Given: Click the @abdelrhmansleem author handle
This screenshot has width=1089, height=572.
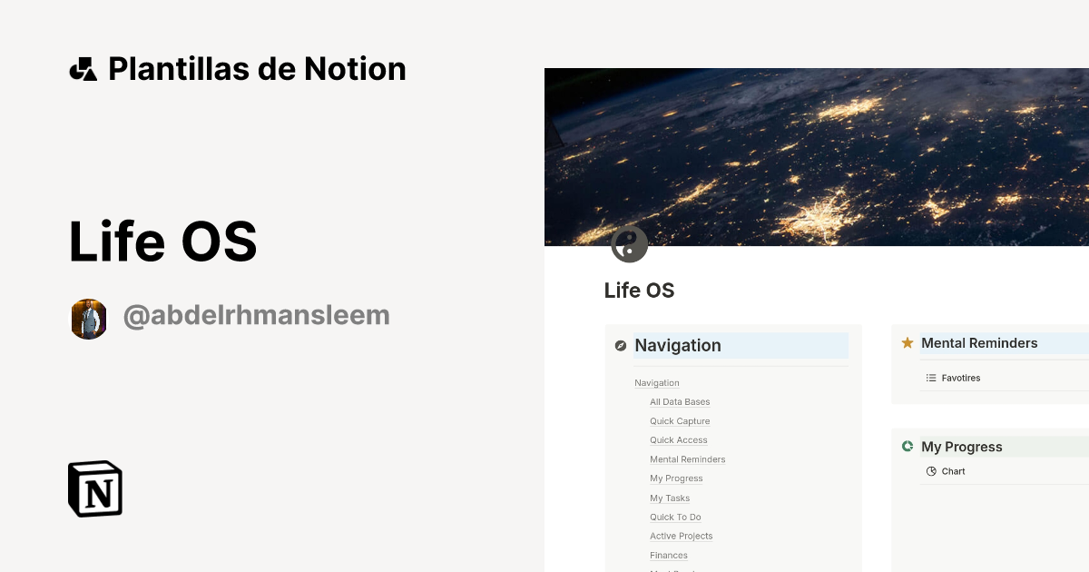Looking at the screenshot, I should 256,315.
